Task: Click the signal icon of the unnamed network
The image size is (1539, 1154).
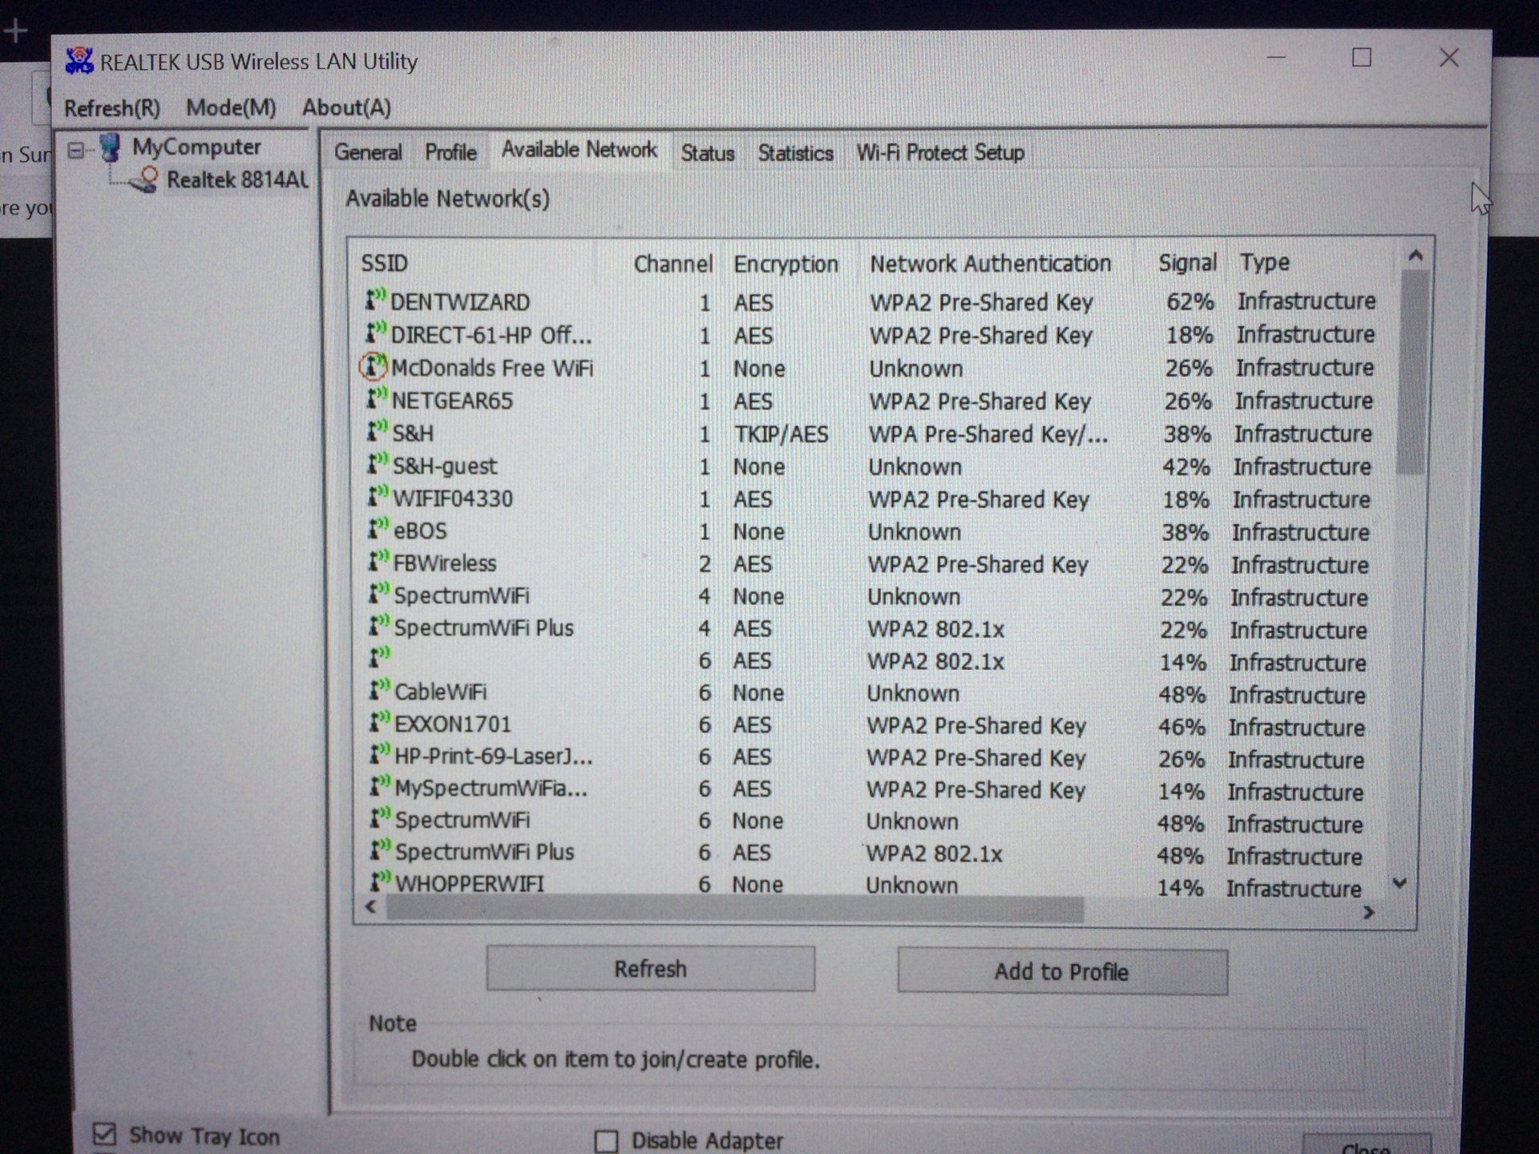Action: (x=379, y=658)
